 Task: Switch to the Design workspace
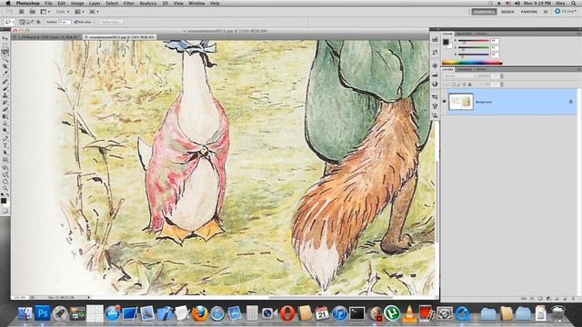(x=507, y=12)
